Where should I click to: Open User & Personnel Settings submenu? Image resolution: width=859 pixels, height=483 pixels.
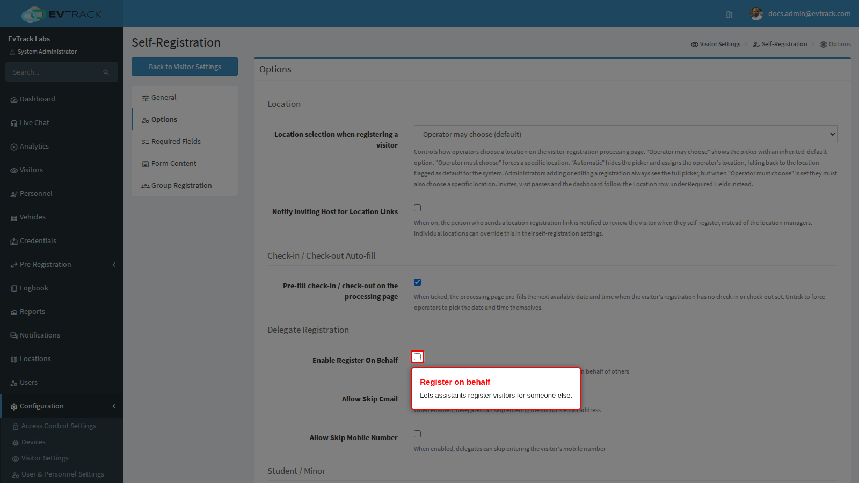(62, 474)
